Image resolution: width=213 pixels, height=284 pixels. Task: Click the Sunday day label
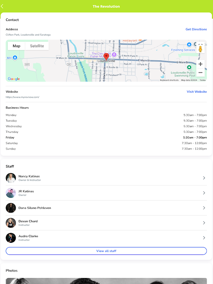(x=11, y=149)
